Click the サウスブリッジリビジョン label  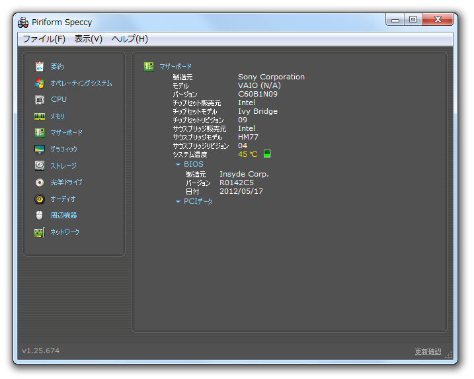coord(201,146)
